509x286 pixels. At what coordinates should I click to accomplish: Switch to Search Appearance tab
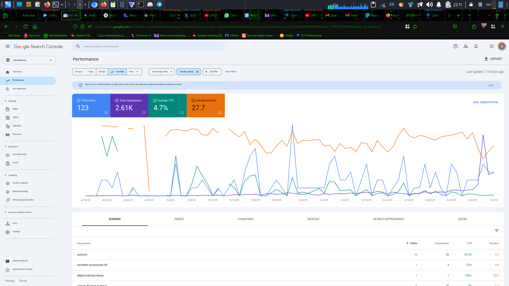[389, 219]
